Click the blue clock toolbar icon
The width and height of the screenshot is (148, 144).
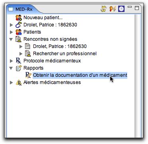pos(121,9)
